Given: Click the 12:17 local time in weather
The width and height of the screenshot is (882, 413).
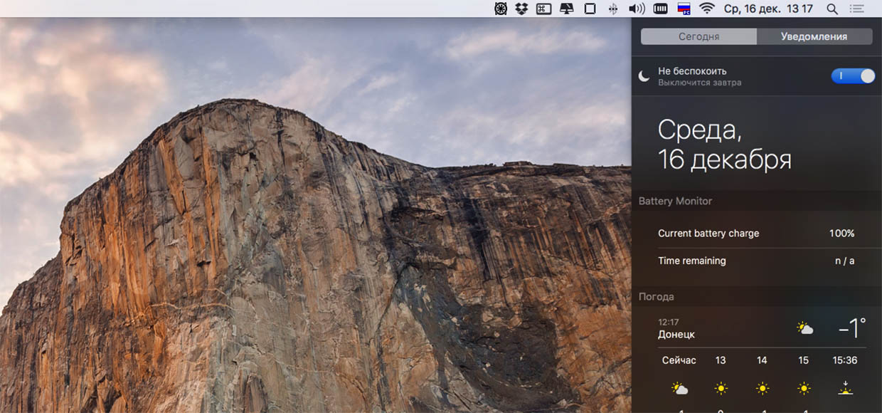Looking at the screenshot, I should pyautogui.click(x=669, y=322).
